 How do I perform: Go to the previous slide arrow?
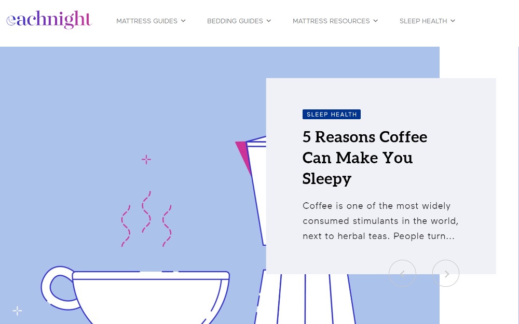(402, 273)
